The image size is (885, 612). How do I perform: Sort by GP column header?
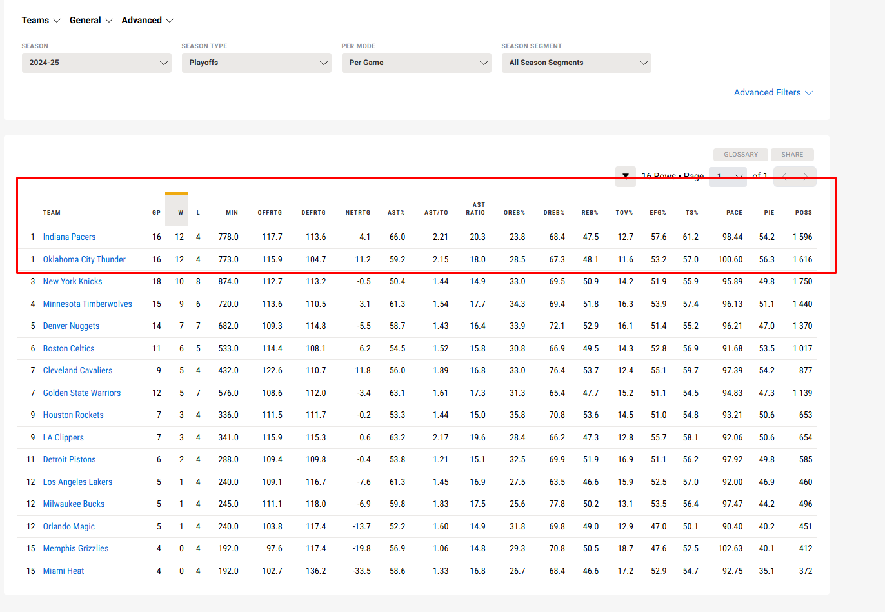[157, 213]
